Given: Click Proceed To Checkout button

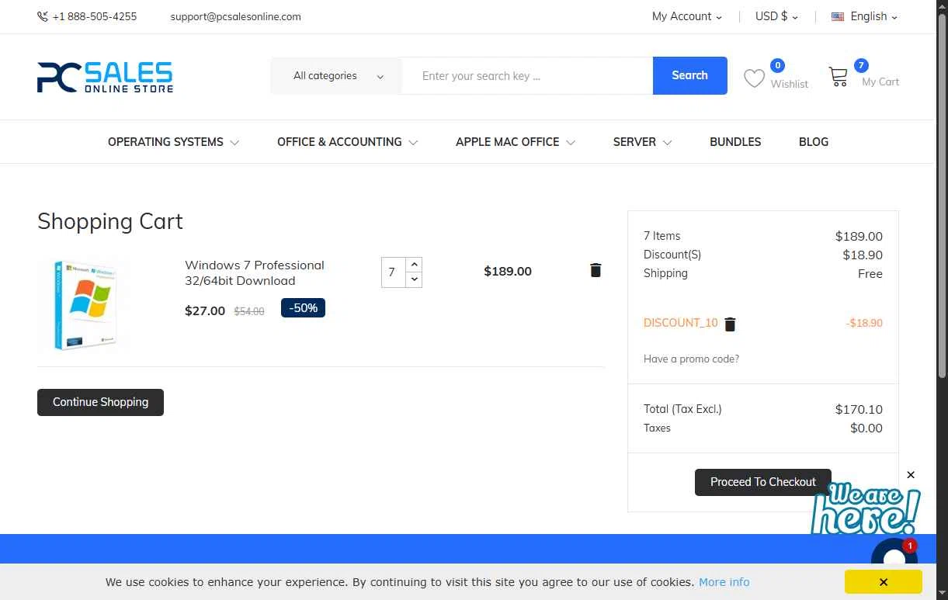Looking at the screenshot, I should (x=762, y=482).
